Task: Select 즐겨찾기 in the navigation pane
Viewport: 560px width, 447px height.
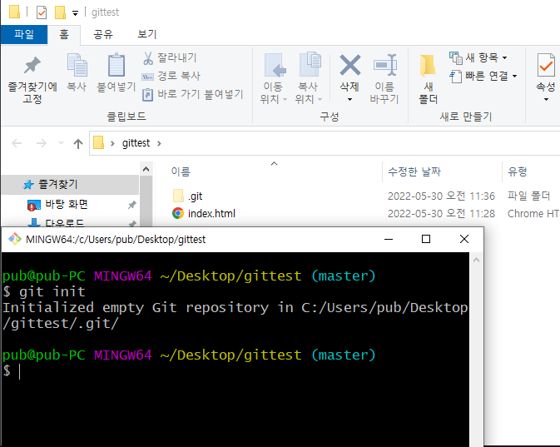Action: pos(70,184)
